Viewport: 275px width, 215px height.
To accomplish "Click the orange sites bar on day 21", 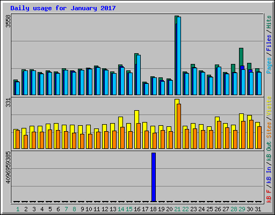I will [x=179, y=126].
